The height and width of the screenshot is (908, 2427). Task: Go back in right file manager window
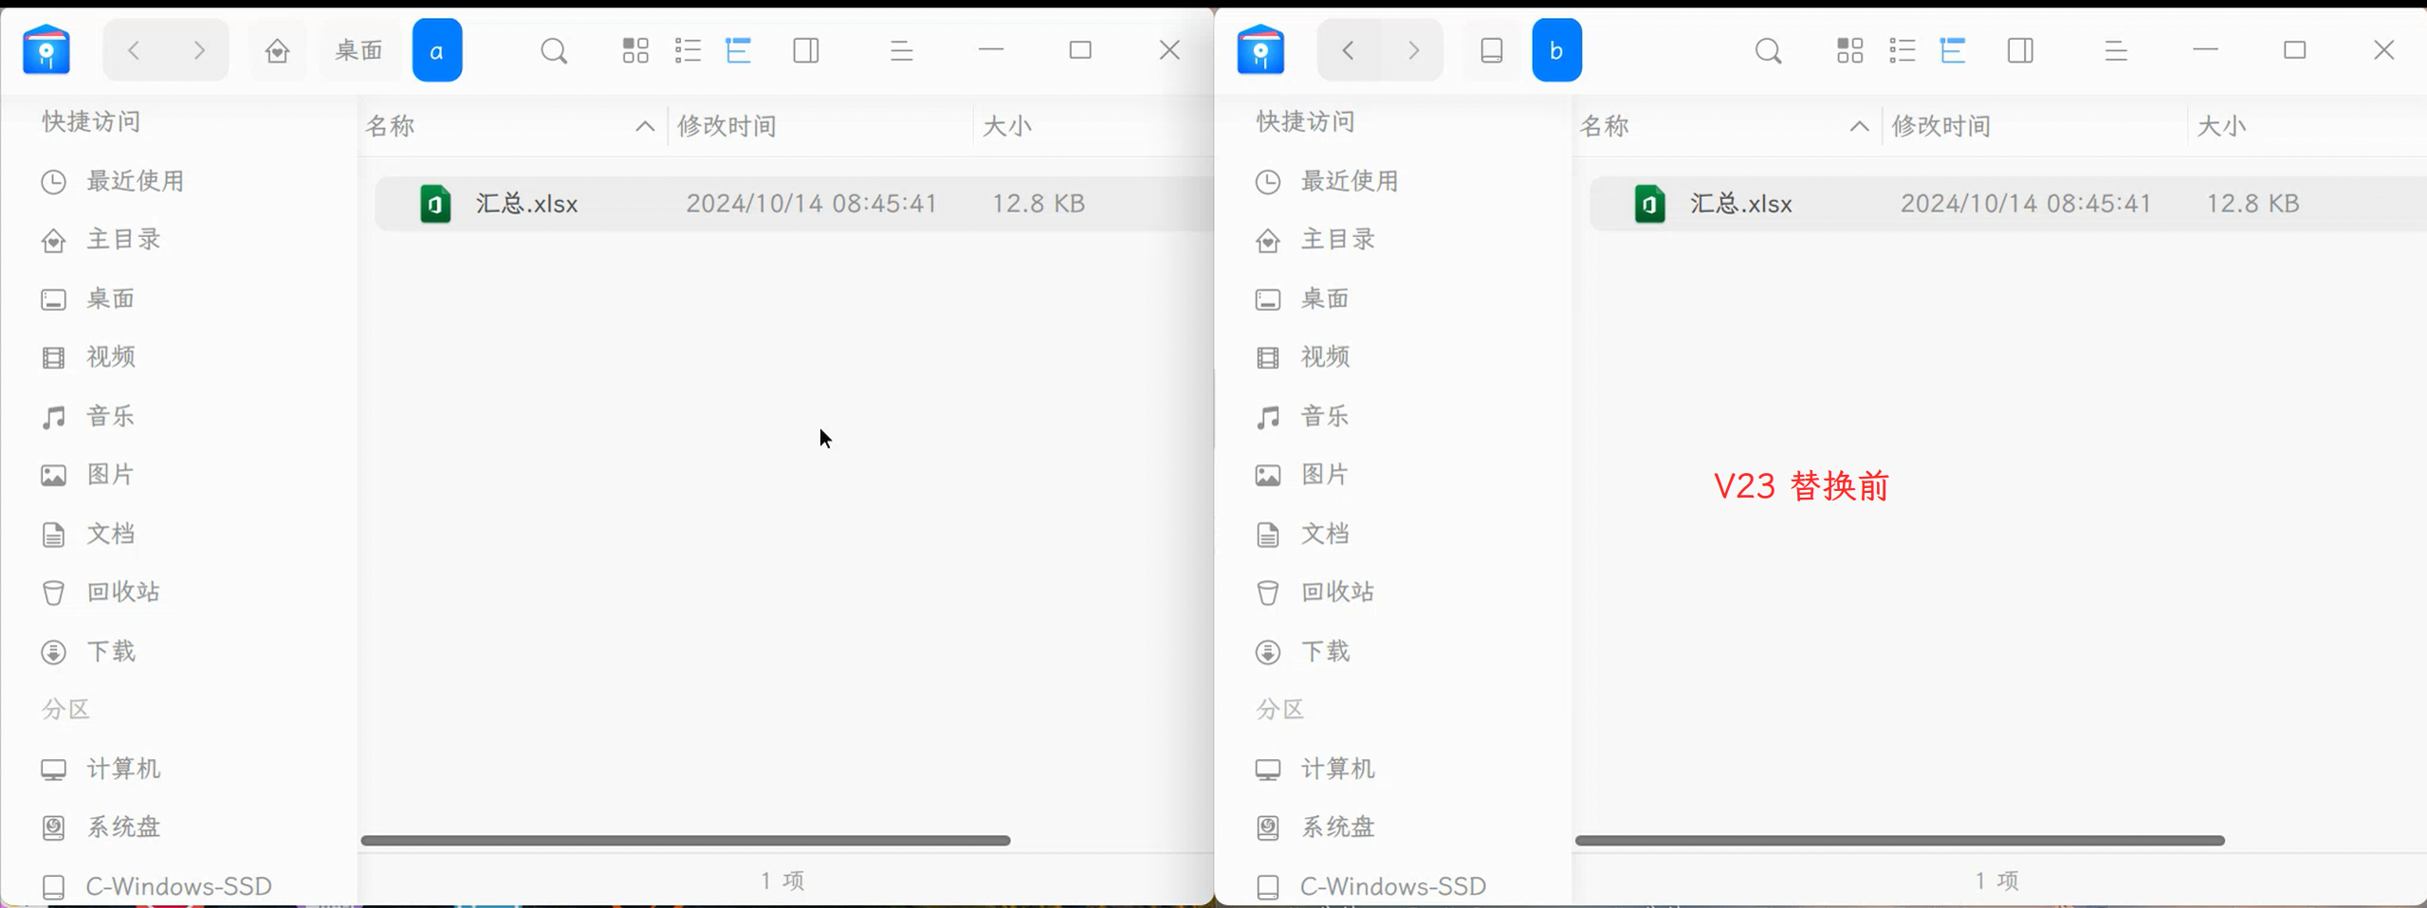click(1348, 50)
